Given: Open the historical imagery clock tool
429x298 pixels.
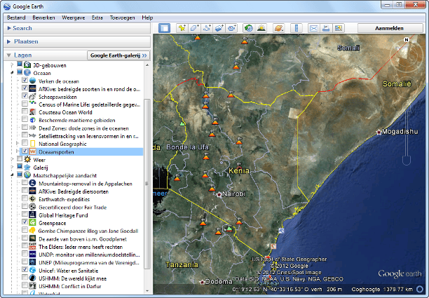Looking at the screenshot, I should coord(249,28).
